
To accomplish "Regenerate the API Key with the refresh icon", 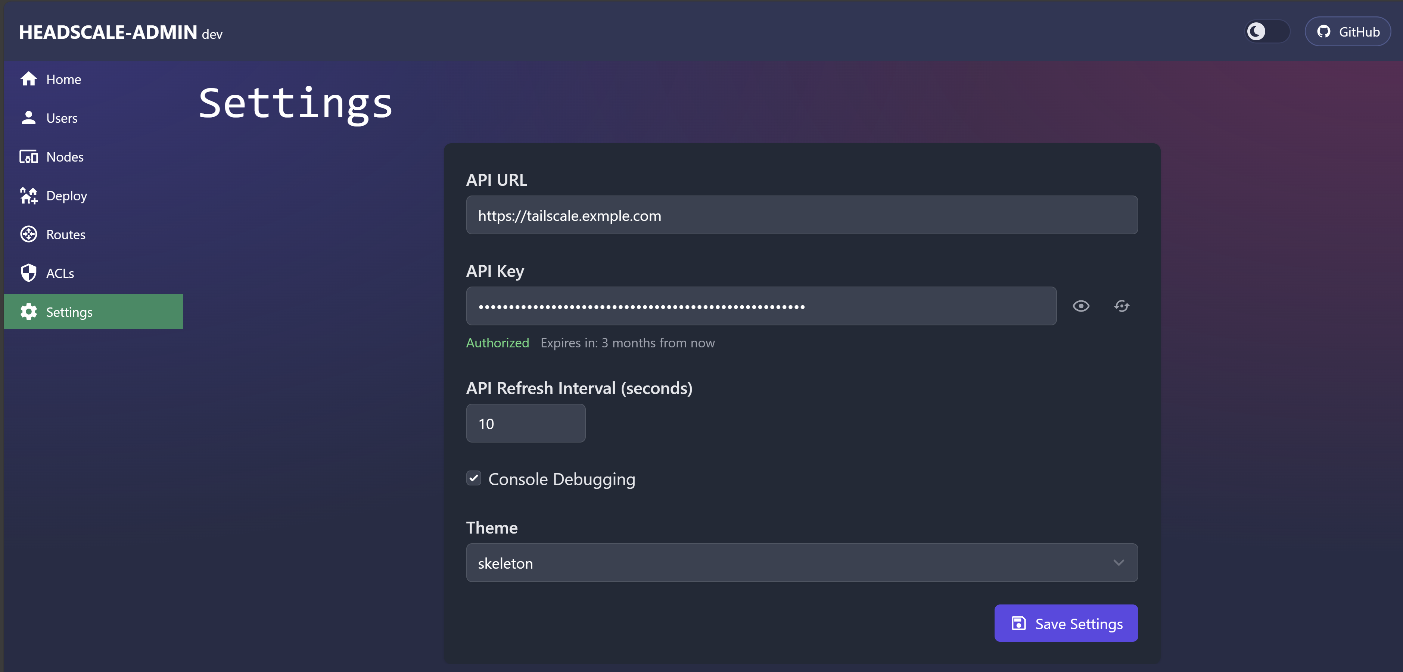I will 1122,306.
